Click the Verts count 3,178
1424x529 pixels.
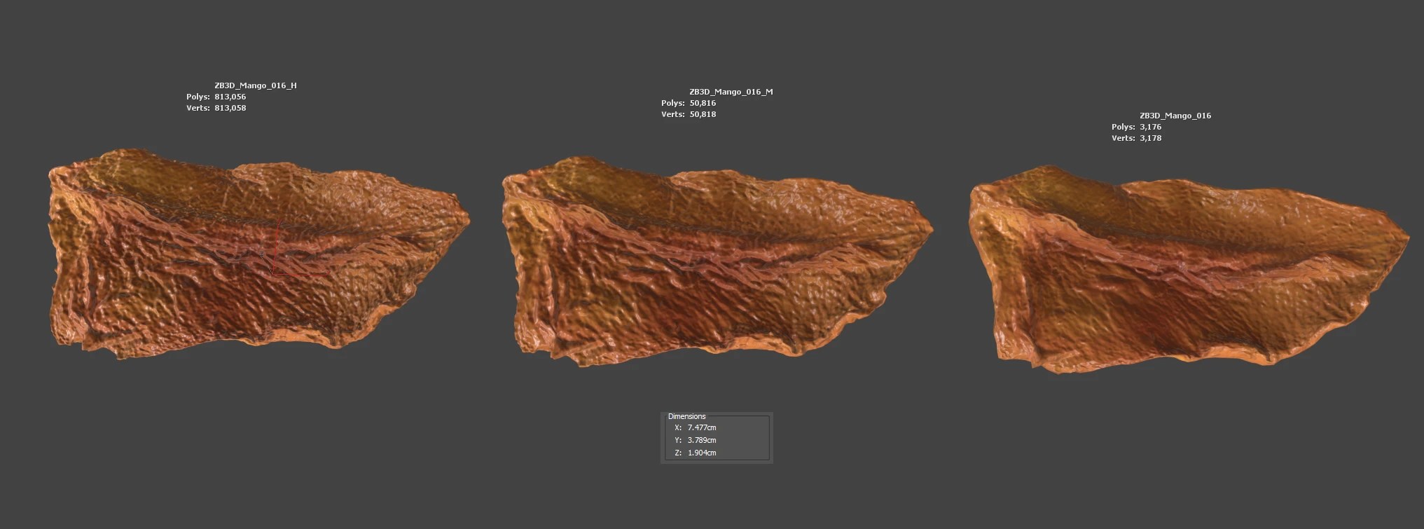point(1150,138)
